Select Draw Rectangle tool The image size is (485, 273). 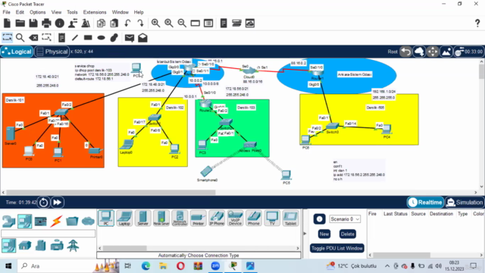tap(88, 38)
